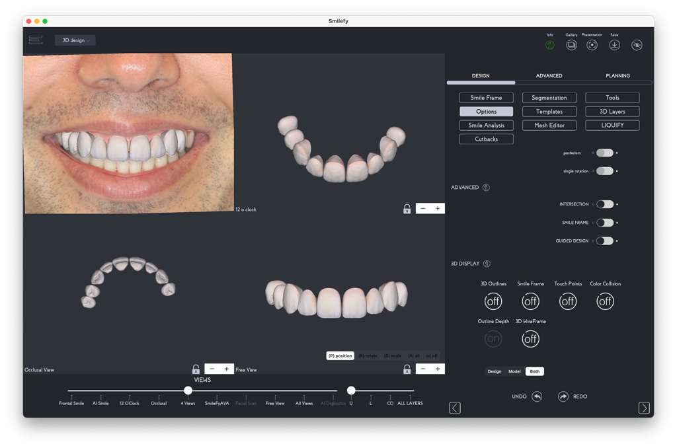Turn on the Guided Design switch
The height and width of the screenshot is (448, 677).
pyautogui.click(x=604, y=241)
